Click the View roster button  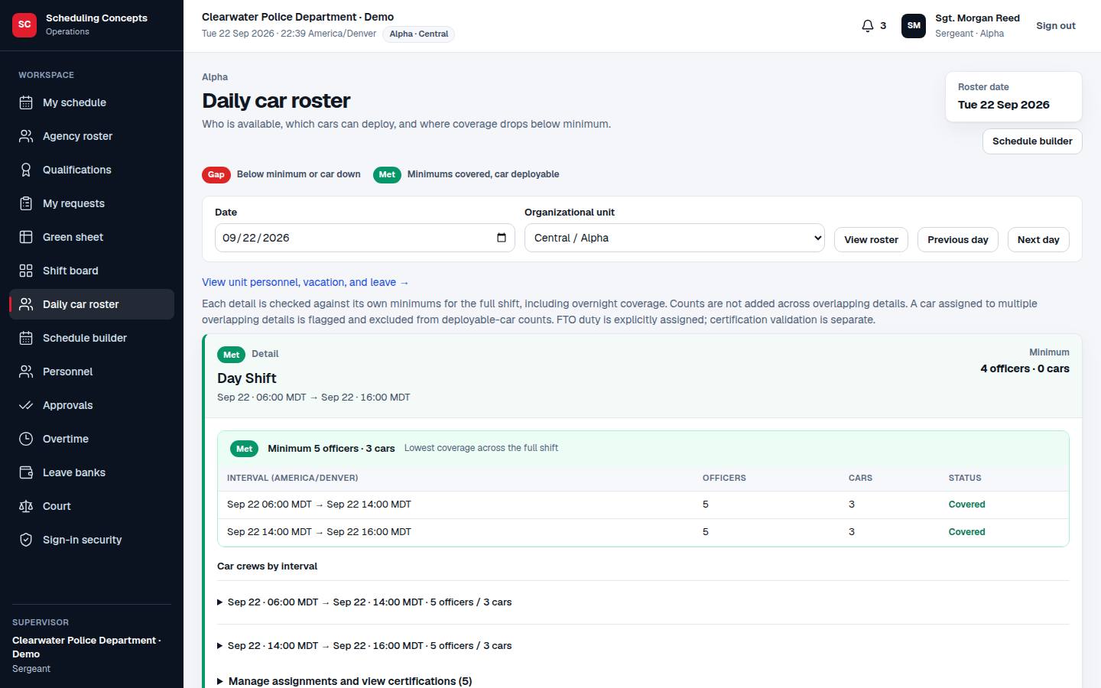871,239
